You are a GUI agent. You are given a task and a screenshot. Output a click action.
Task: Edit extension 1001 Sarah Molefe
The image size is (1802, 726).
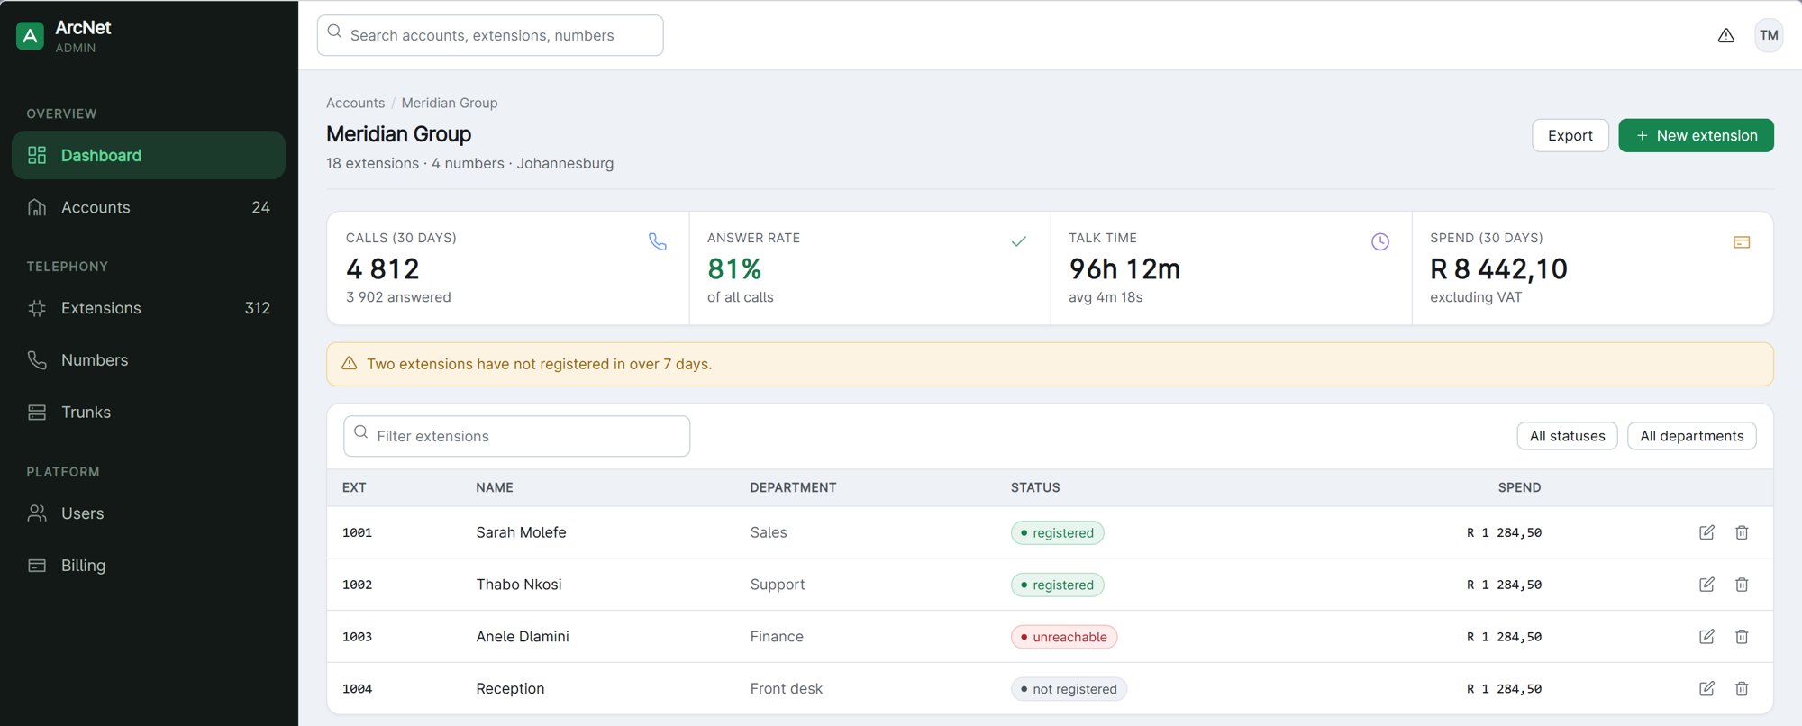[x=1706, y=532]
